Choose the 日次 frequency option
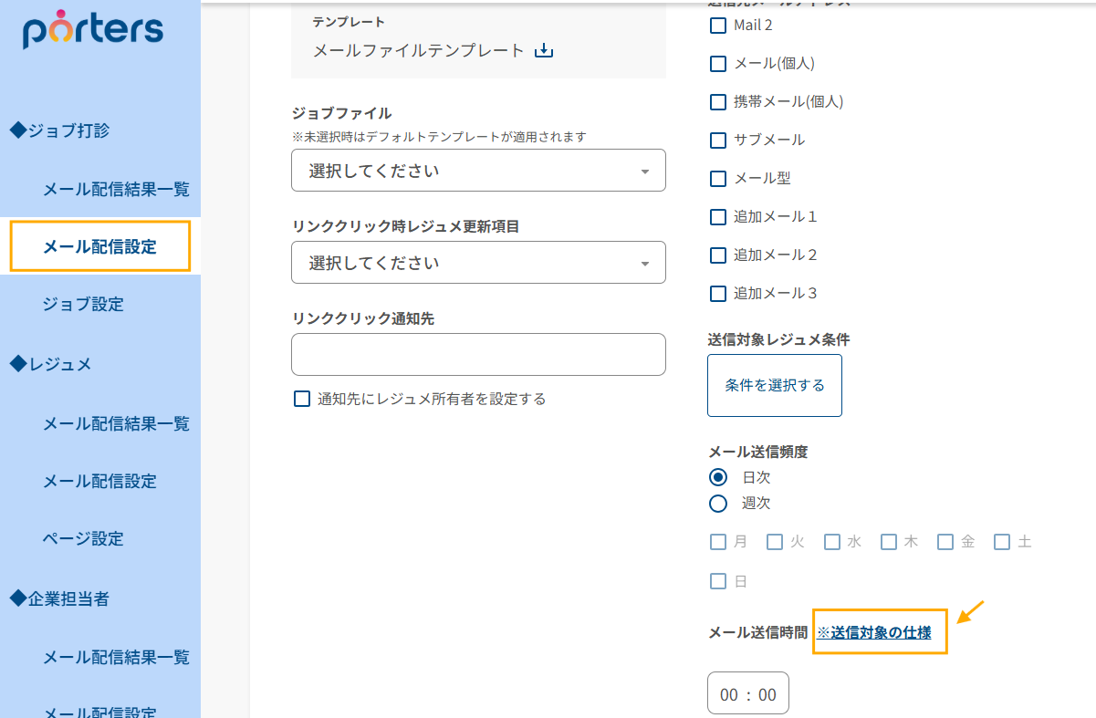The height and width of the screenshot is (718, 1096). tap(718, 477)
